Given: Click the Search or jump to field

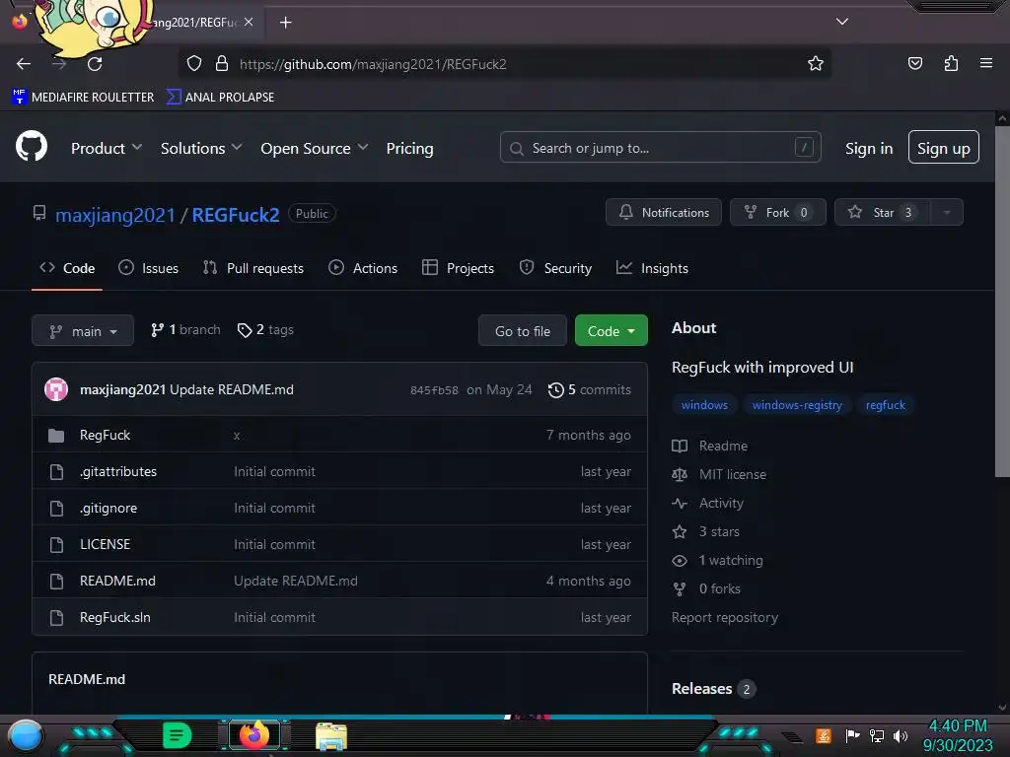Looking at the screenshot, I should pos(660,148).
